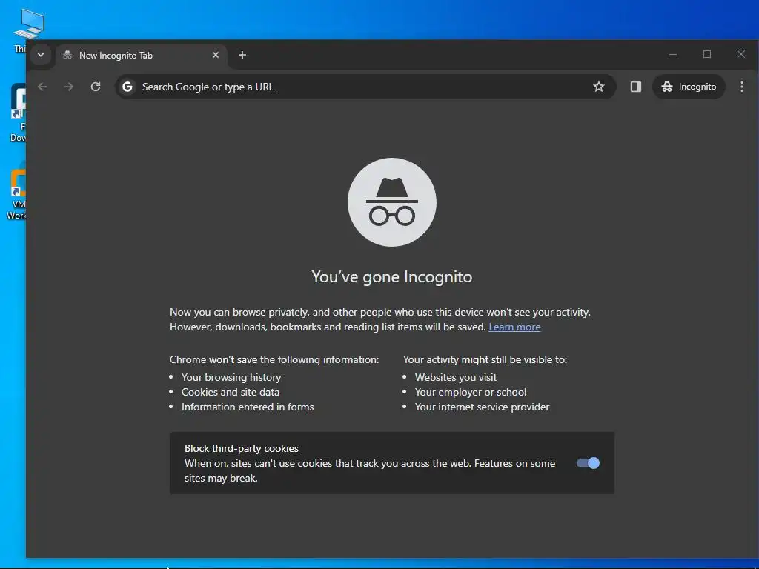Click the Google G icon in address bar
The image size is (759, 569).
[x=127, y=87]
